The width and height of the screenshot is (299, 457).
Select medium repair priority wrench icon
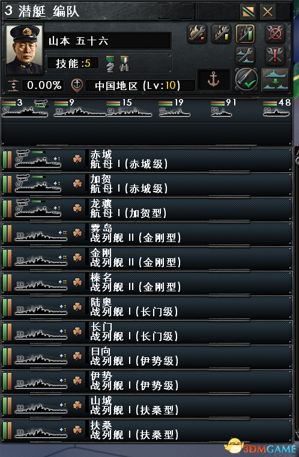click(221, 34)
